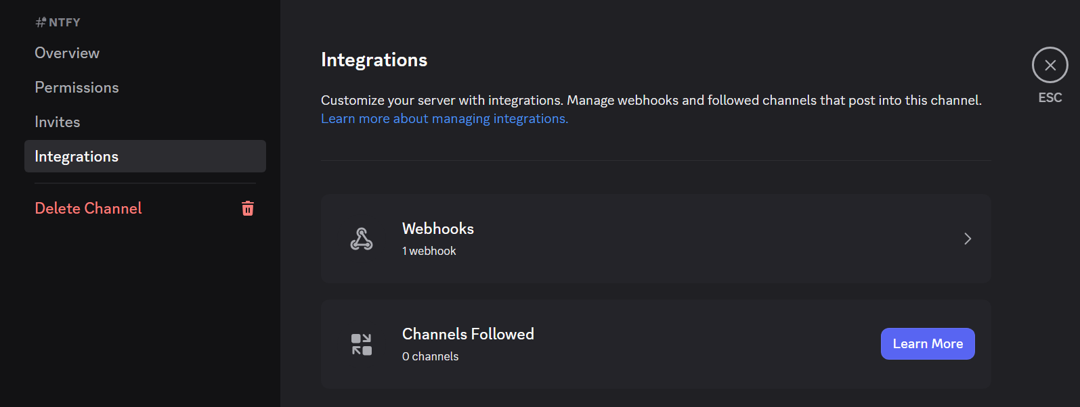The width and height of the screenshot is (1080, 407).
Task: Click the Channels Followed title
Action: coord(468,334)
